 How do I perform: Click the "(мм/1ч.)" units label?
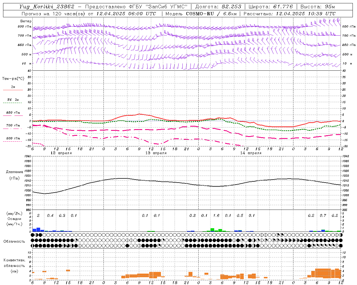[15, 224]
